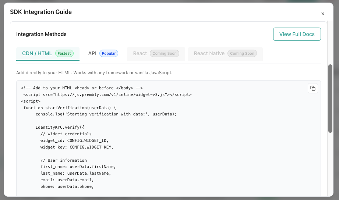Click the Coming Soon badge beside React
Viewport: 339px width, 200px height.
click(165, 53)
